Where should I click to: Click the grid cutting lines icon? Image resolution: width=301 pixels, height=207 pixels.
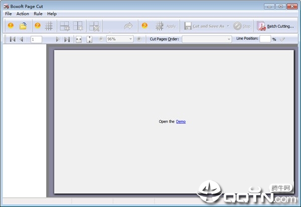49,26
